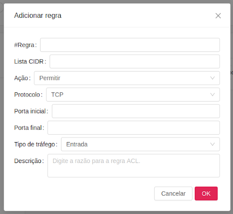Confirm the rule with the OK button
Viewport: 233px width, 214px height.
pos(206,194)
